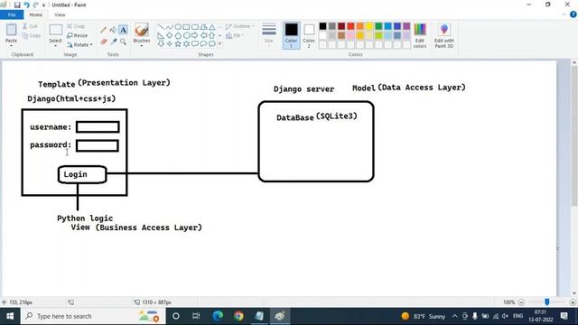Click the Cut button
The width and height of the screenshot is (578, 325).
30,26
